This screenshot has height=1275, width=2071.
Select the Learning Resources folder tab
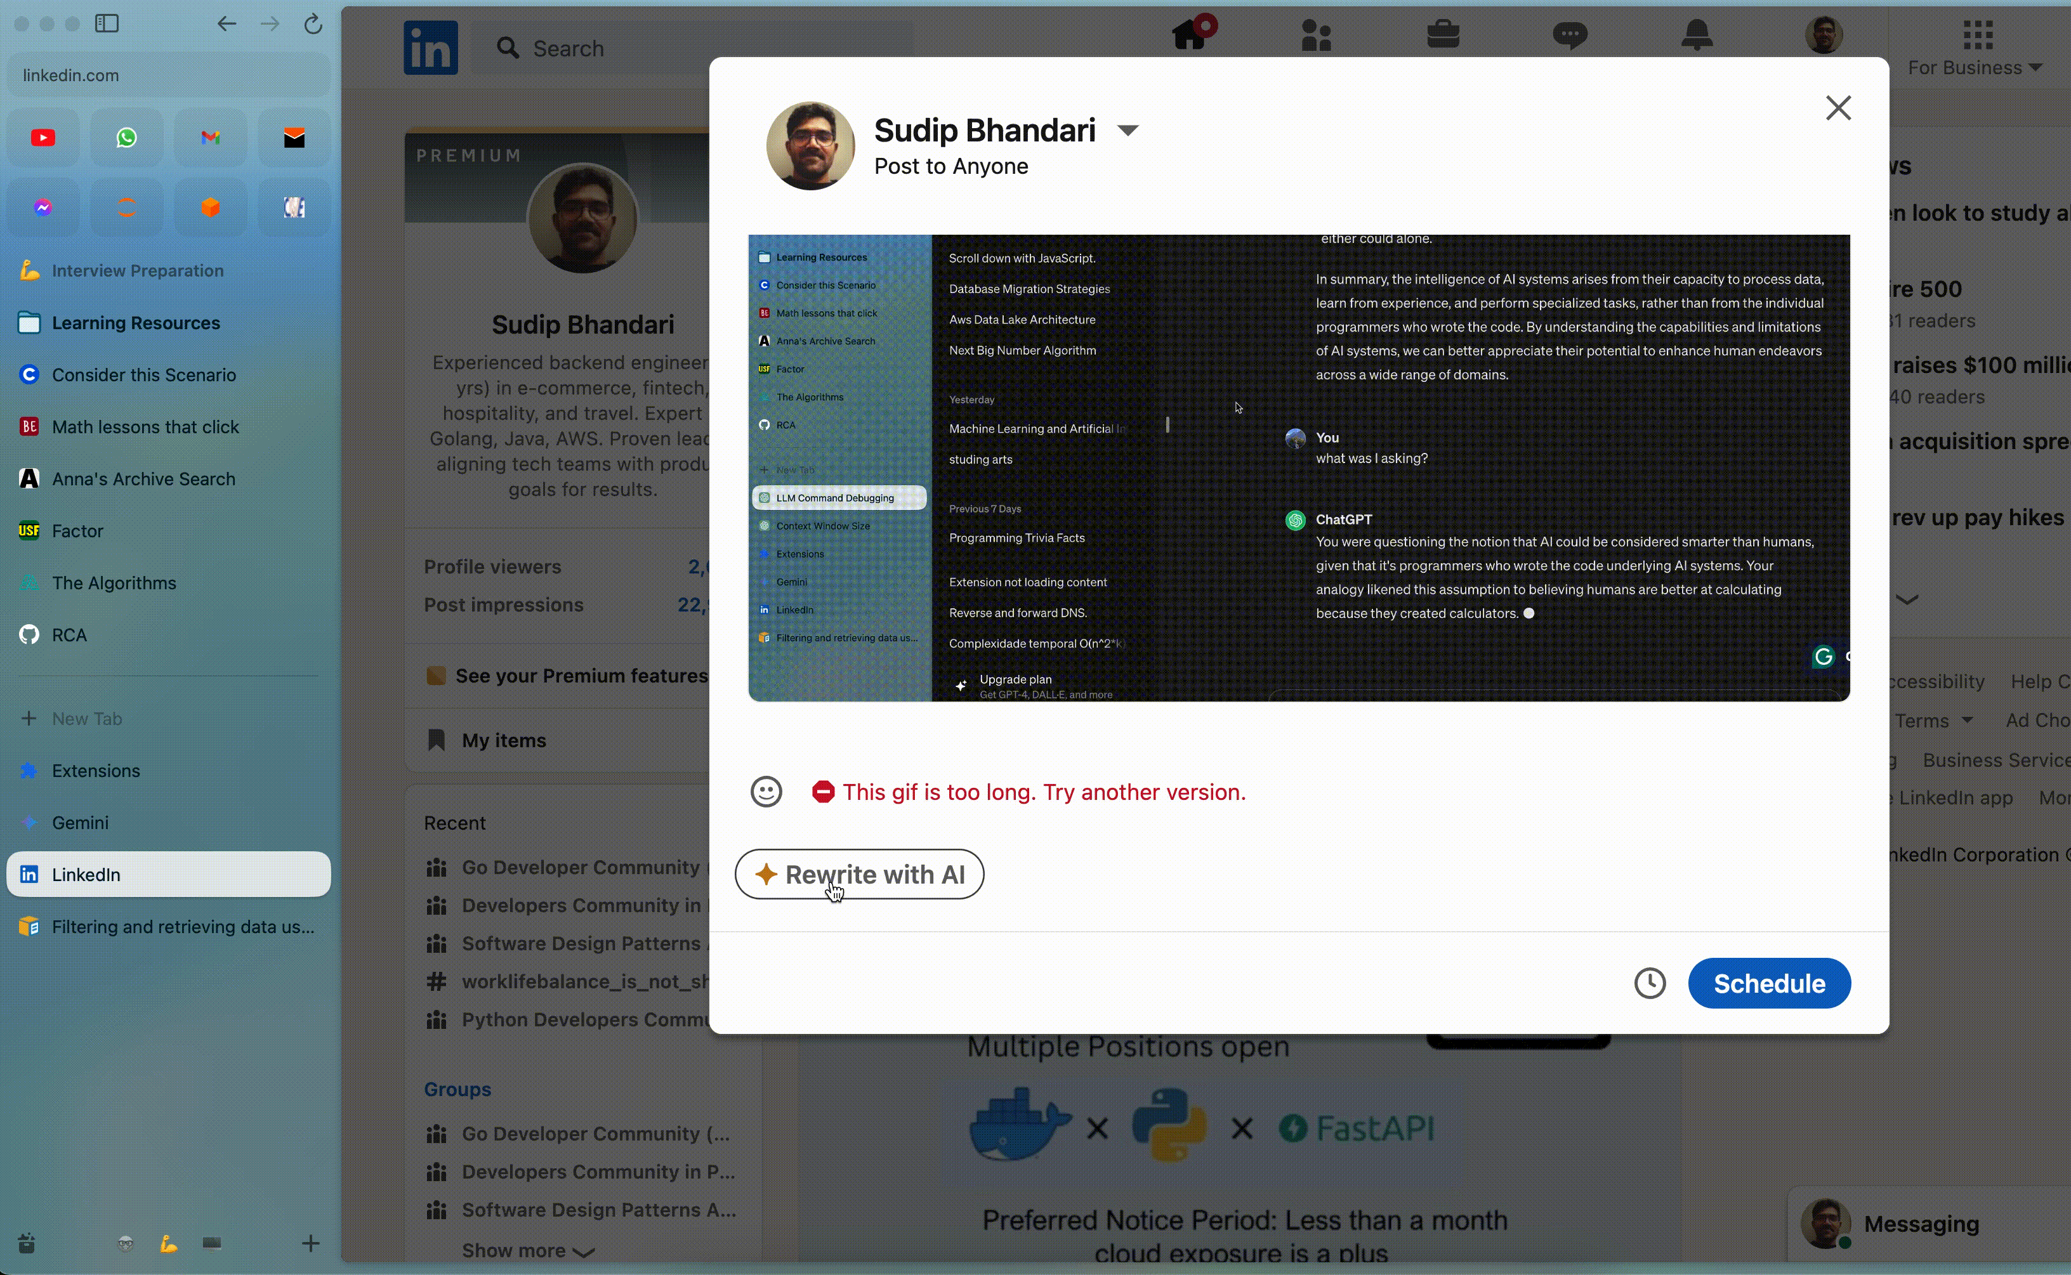[x=135, y=323]
